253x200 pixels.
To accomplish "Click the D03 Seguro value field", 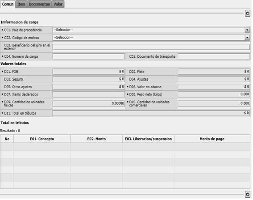I will (x=89, y=79).
